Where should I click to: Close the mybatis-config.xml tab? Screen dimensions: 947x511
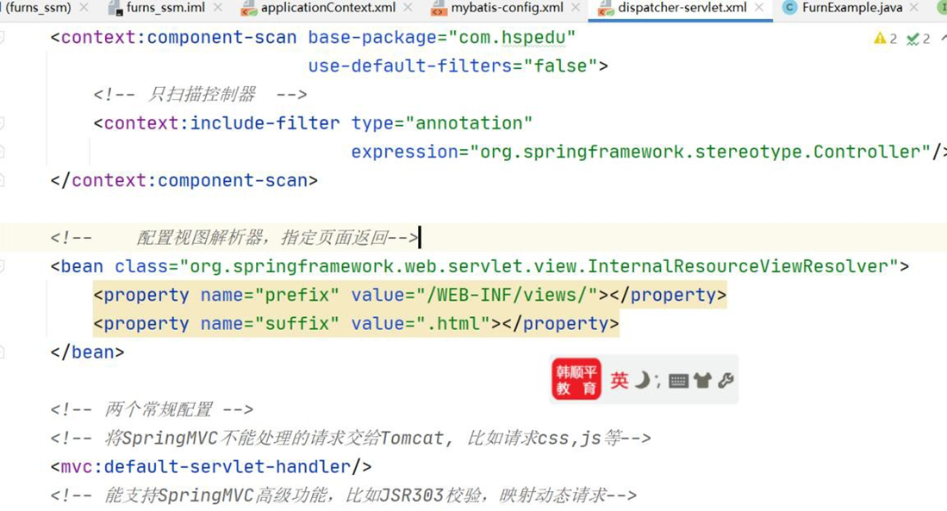click(576, 8)
